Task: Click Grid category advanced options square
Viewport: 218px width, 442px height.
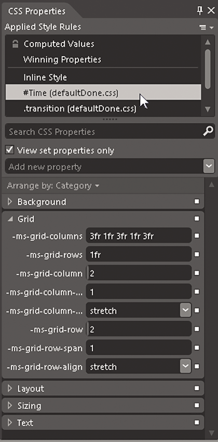Action: (x=197, y=218)
